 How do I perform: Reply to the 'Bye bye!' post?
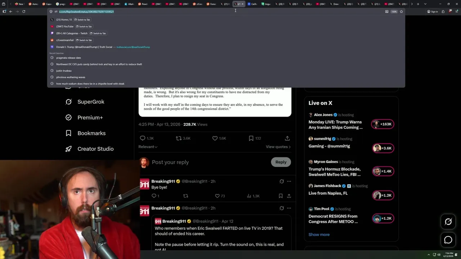(155, 196)
